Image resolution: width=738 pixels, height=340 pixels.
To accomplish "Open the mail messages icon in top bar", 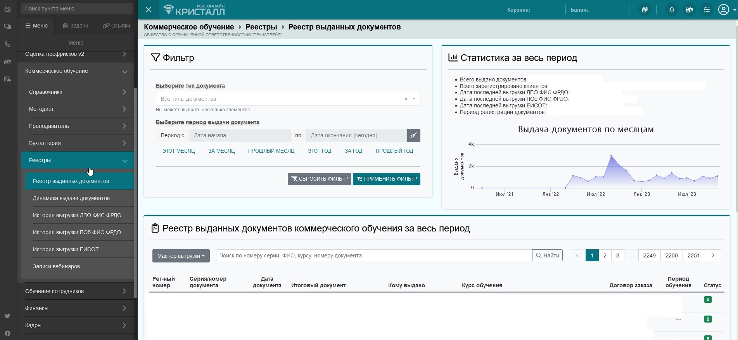I will click(x=689, y=10).
